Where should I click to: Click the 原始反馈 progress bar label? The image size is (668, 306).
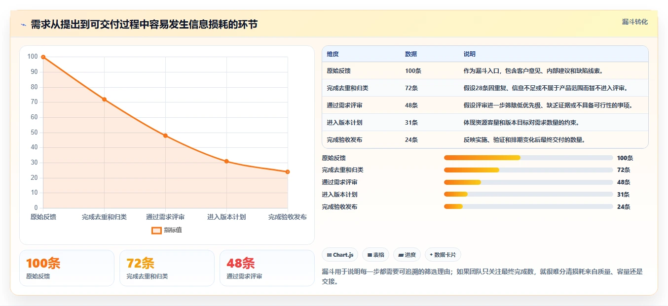(334, 158)
